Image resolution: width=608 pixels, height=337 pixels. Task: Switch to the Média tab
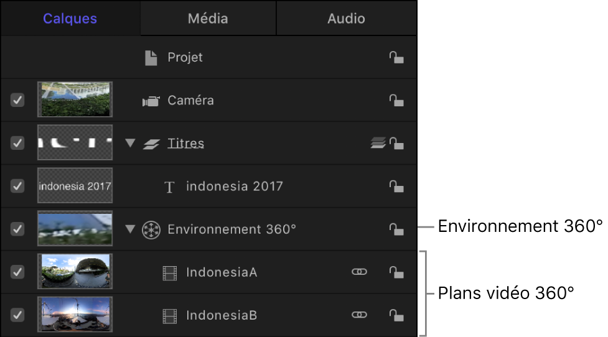pyautogui.click(x=208, y=19)
